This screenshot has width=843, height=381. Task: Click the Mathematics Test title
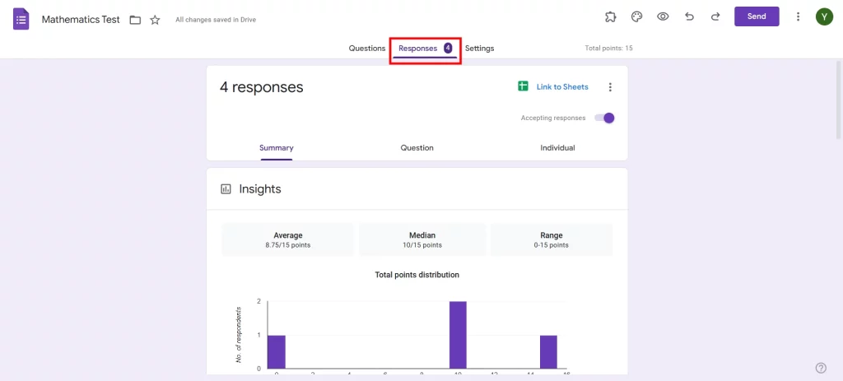(x=81, y=20)
